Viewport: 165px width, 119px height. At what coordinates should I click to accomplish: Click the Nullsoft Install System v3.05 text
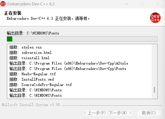(x=31, y=105)
